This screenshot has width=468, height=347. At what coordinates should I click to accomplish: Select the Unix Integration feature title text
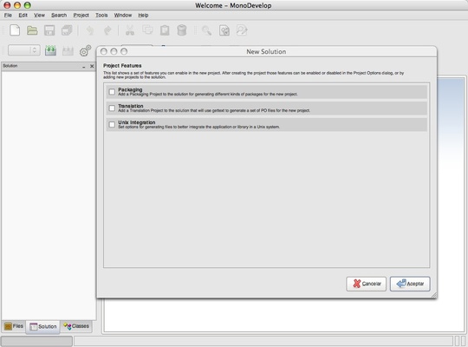137,122
